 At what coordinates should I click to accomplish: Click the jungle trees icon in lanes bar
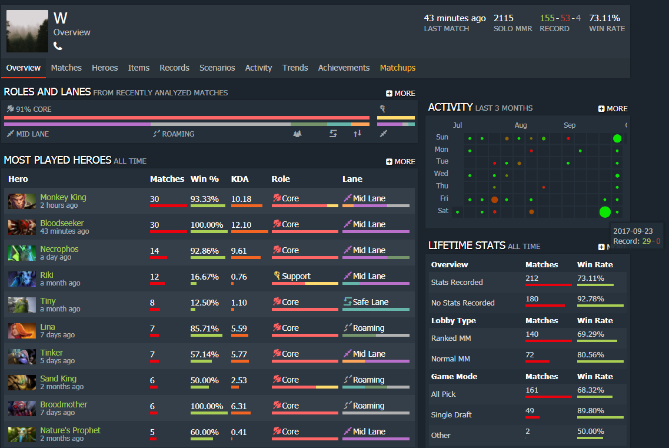[297, 134]
